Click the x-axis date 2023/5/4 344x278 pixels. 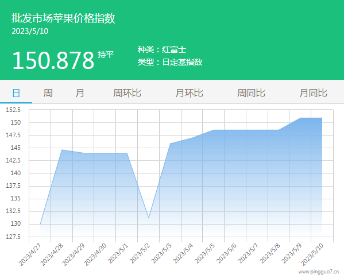[x=183, y=254]
